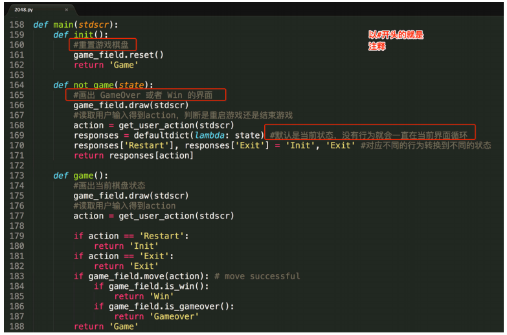Click comment '#画出 GameOver 或者 Win 的界面'
Image resolution: width=507 pixels, height=335 pixels.
point(143,95)
